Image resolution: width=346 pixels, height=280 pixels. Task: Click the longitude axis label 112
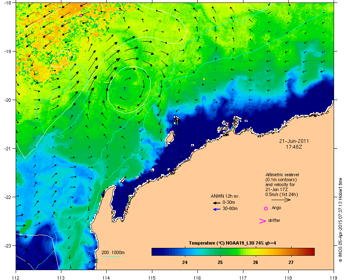[16, 278]
